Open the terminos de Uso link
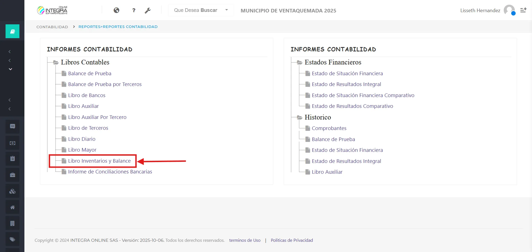Viewport: 532px width, 252px height. click(x=245, y=240)
